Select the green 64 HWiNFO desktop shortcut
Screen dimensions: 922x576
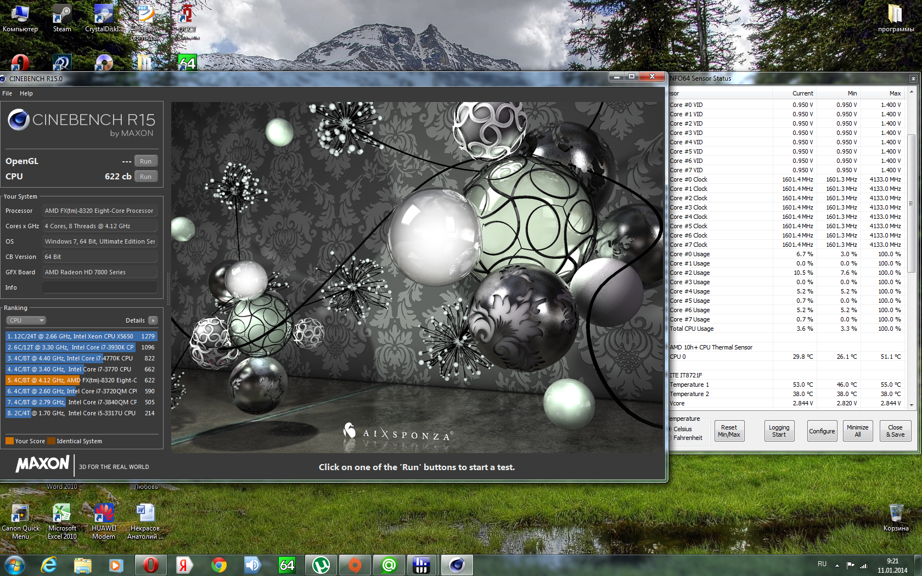click(x=187, y=63)
